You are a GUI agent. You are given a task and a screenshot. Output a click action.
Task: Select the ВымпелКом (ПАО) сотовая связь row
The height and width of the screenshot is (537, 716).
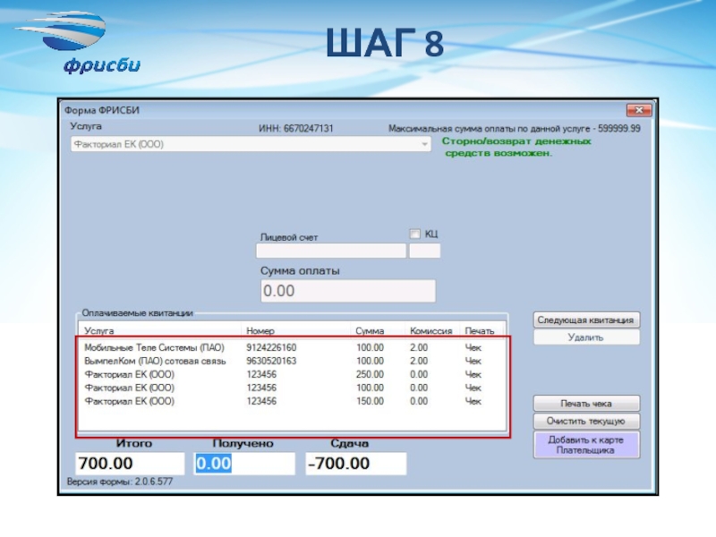293,362
